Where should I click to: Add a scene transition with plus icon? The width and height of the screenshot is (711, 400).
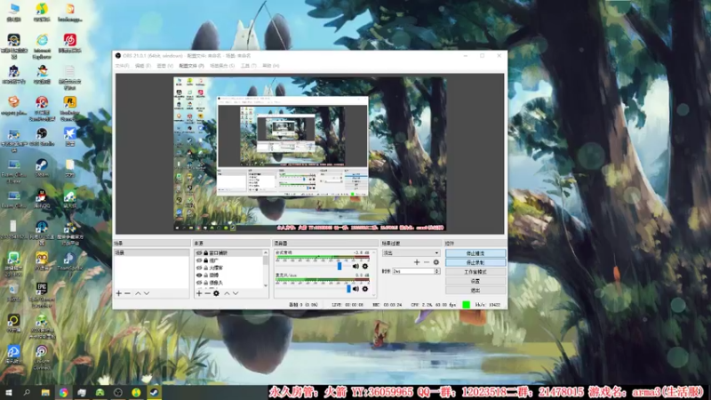[x=417, y=262]
